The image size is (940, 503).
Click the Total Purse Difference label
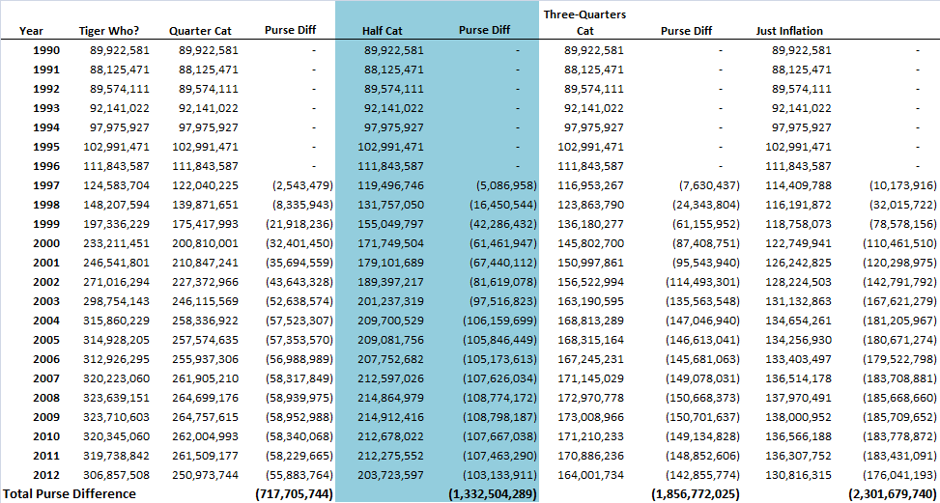pos(69,493)
